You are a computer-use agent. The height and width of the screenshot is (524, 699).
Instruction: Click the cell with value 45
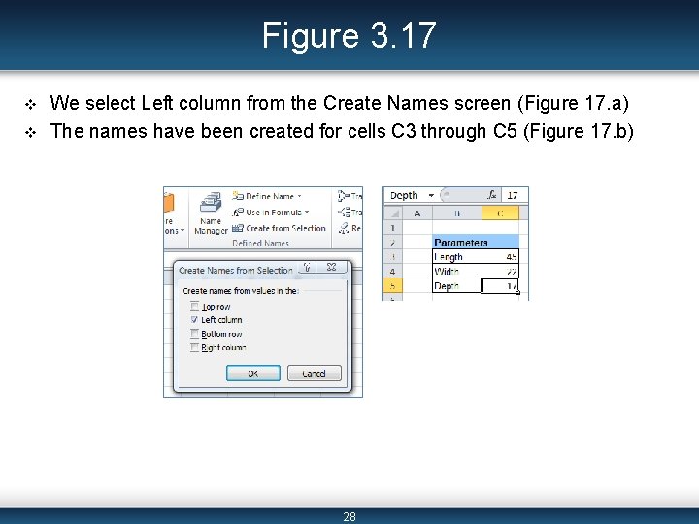500,256
